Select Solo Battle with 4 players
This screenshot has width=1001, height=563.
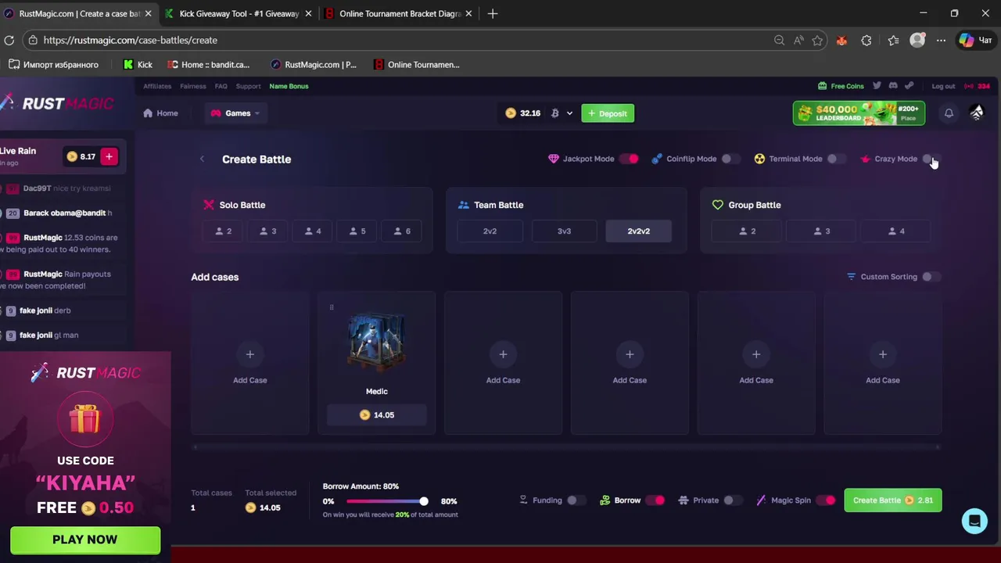[x=313, y=231]
